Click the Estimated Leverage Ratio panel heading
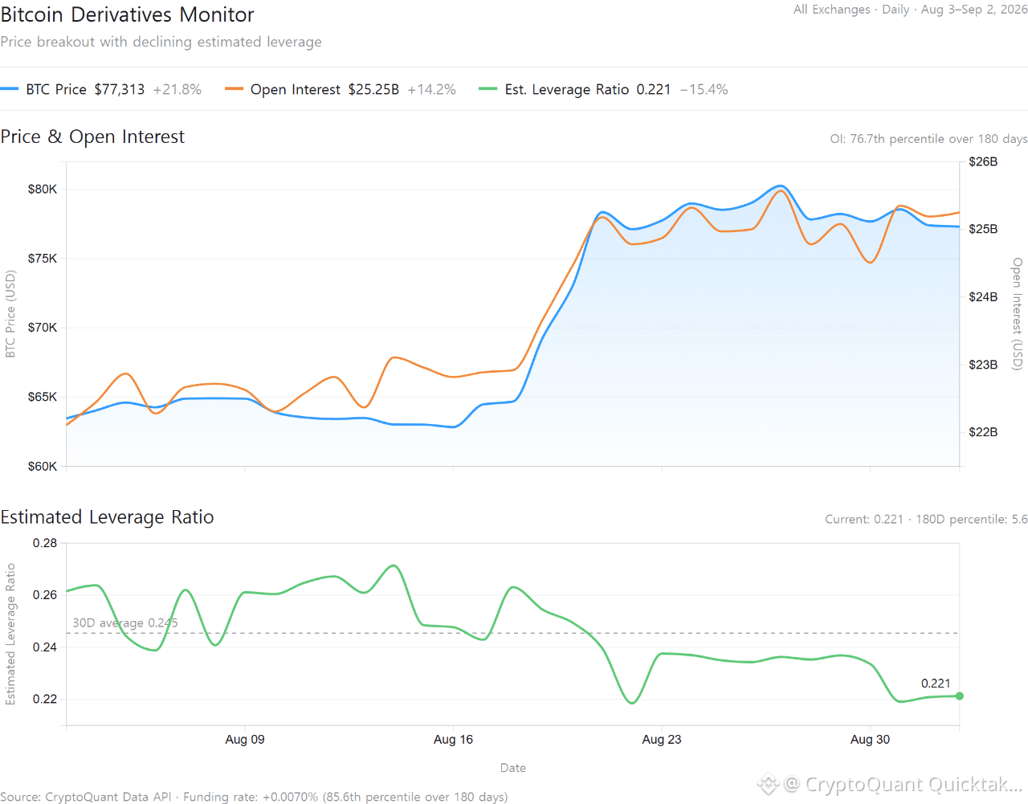 click(107, 517)
